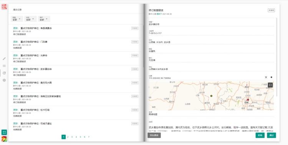The width and height of the screenshot is (288, 145).
Task: Click the teal reject button beside 通过
Action: pyautogui.click(x=260, y=135)
